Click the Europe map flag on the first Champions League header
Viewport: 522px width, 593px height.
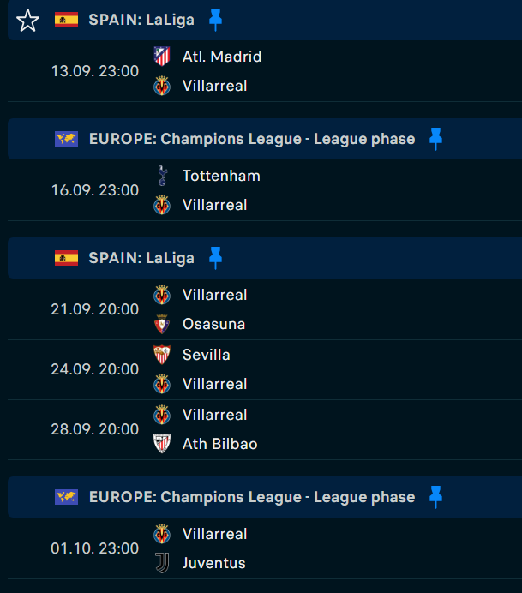pyautogui.click(x=66, y=139)
